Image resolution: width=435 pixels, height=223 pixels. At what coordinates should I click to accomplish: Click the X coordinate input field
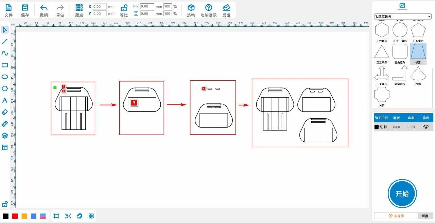click(x=100, y=6)
